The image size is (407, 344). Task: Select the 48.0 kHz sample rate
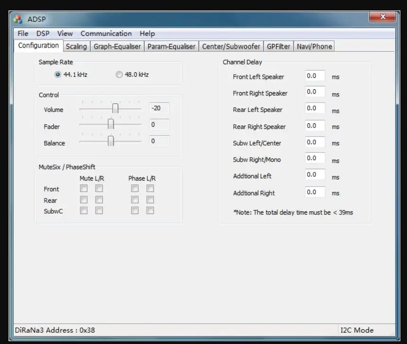(119, 74)
